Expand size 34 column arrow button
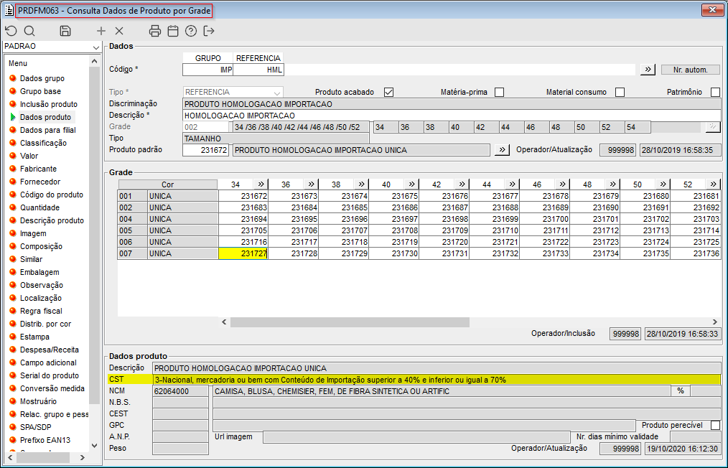Viewport: 728px width, 468px height. click(261, 184)
